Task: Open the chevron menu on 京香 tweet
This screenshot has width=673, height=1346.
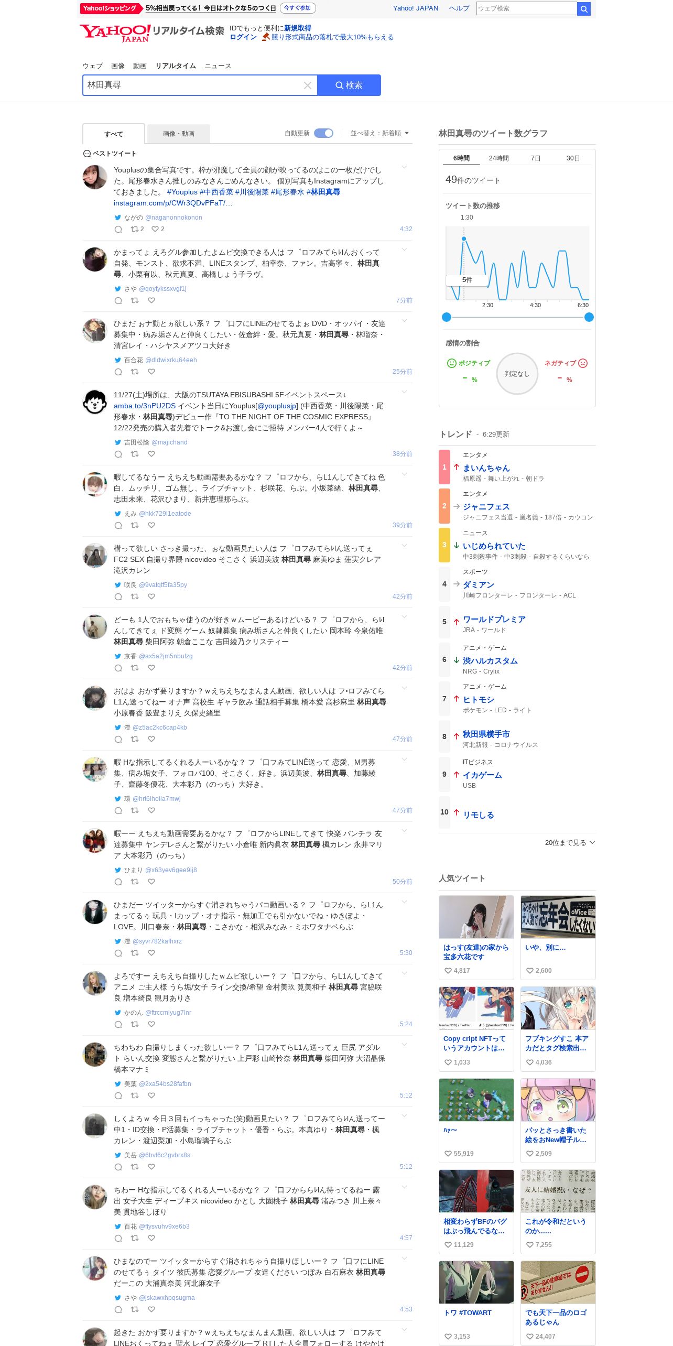Action: coord(404,617)
